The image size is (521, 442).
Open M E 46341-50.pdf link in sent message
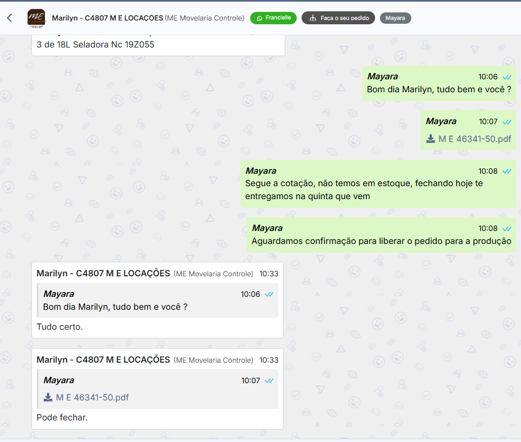[475, 139]
